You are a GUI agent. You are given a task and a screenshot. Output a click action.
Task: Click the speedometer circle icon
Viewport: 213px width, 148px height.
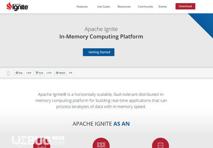click(x=42, y=143)
